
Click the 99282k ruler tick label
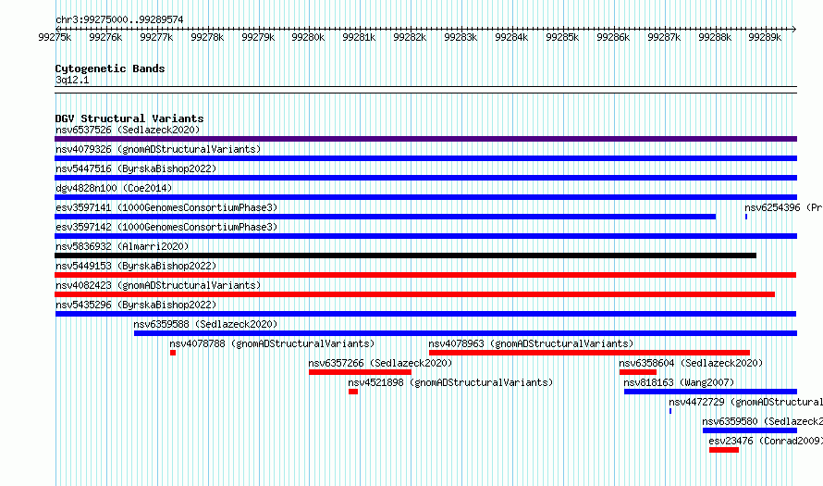(x=410, y=37)
